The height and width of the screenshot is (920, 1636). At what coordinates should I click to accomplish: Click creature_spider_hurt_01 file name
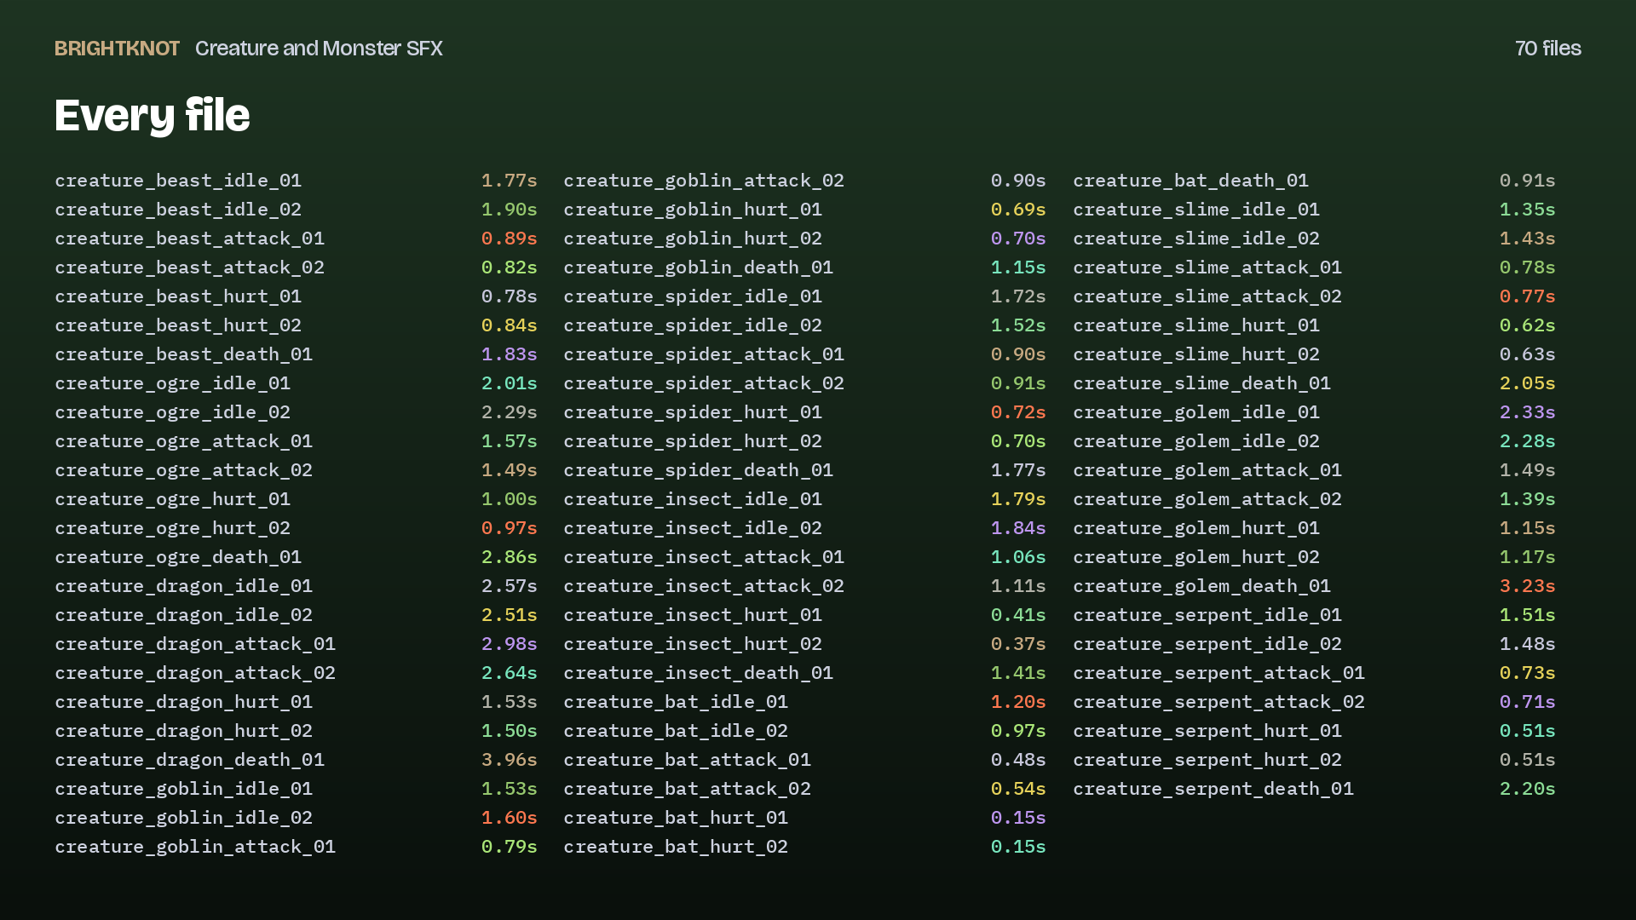pos(693,412)
